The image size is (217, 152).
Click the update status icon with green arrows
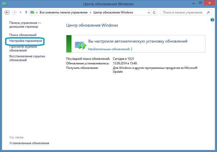coord(81,45)
